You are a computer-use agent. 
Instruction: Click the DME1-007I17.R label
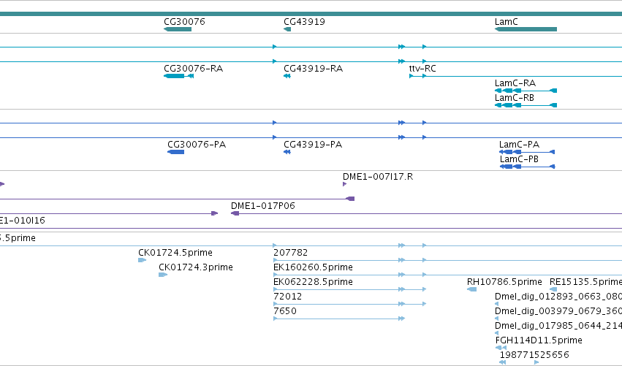click(x=378, y=177)
